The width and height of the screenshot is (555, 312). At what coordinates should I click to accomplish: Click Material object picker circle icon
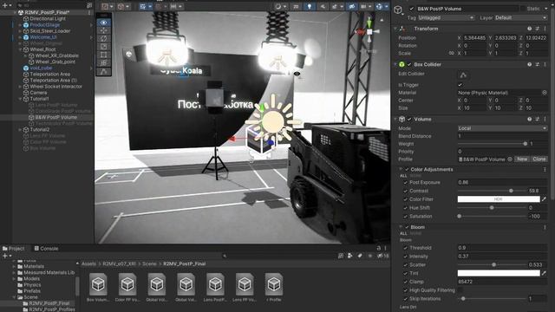pyautogui.click(x=545, y=93)
